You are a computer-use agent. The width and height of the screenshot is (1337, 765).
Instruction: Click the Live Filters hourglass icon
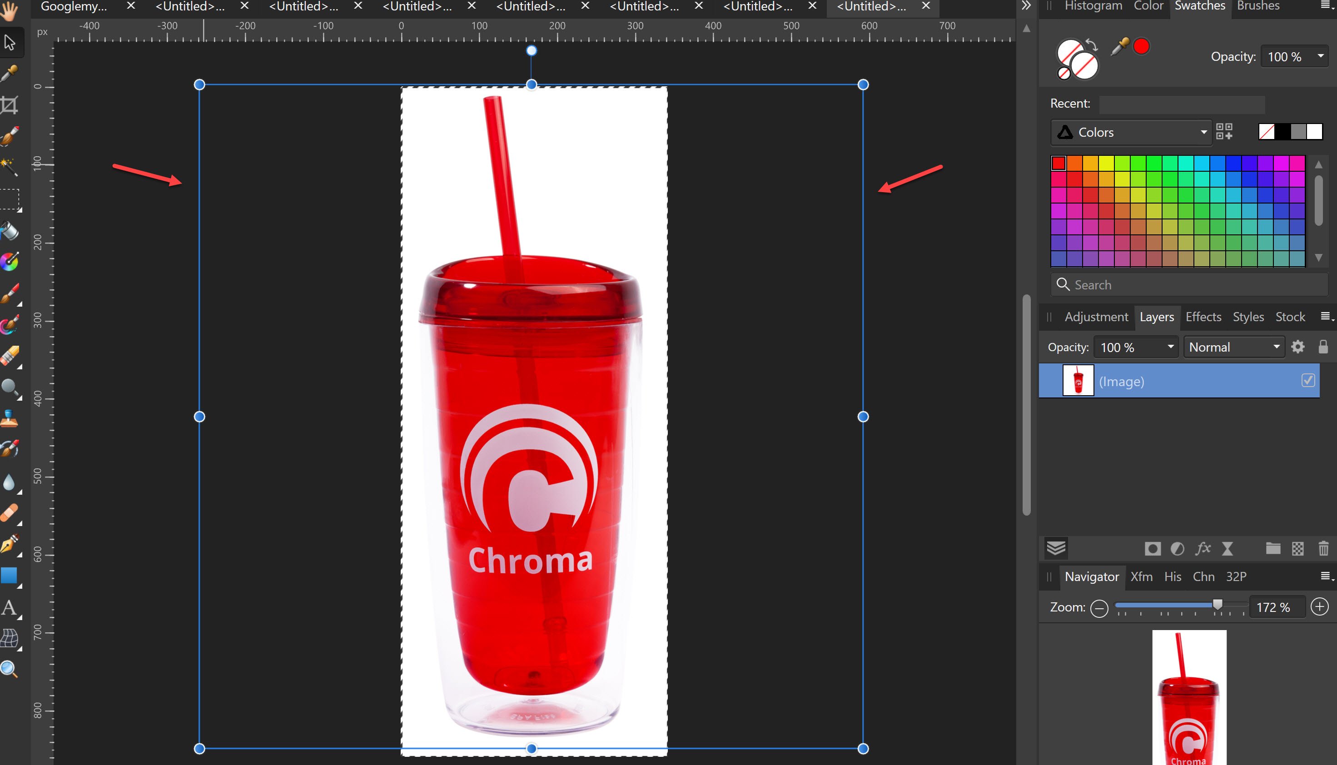pyautogui.click(x=1227, y=549)
